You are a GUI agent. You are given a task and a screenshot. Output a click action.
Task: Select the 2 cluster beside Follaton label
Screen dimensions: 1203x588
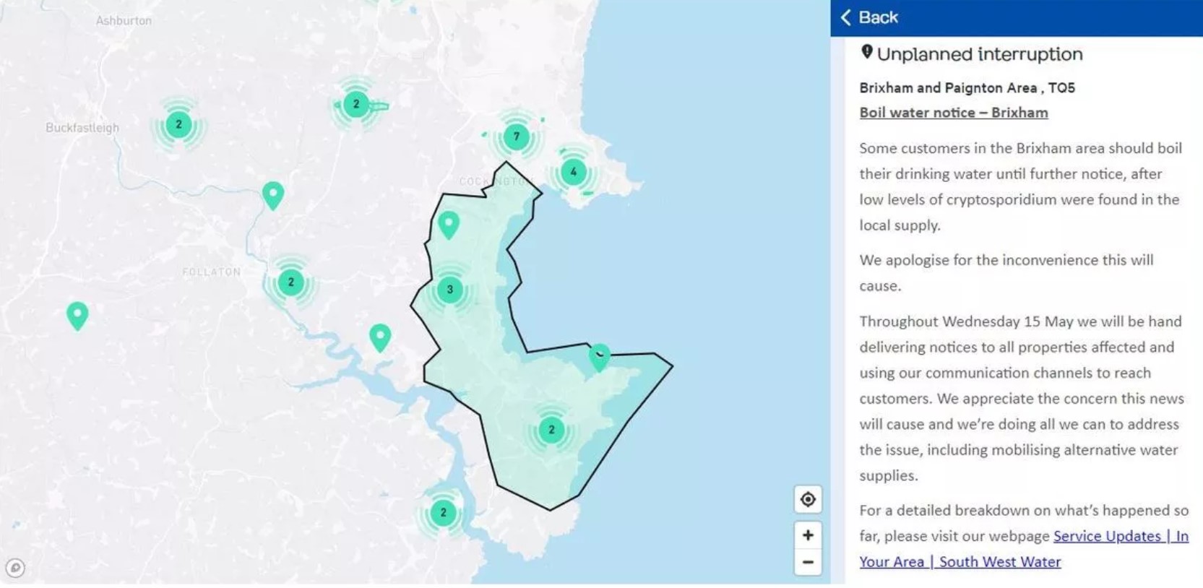290,282
